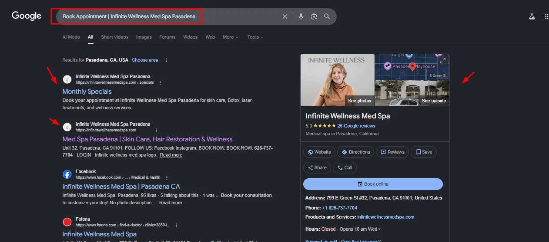Clear the search box with X icon
Viewport: 549px width, 242px height.
tap(285, 16)
